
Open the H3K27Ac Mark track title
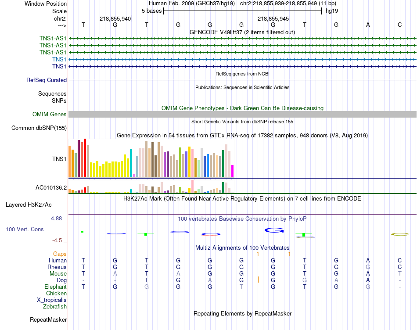tap(242, 199)
